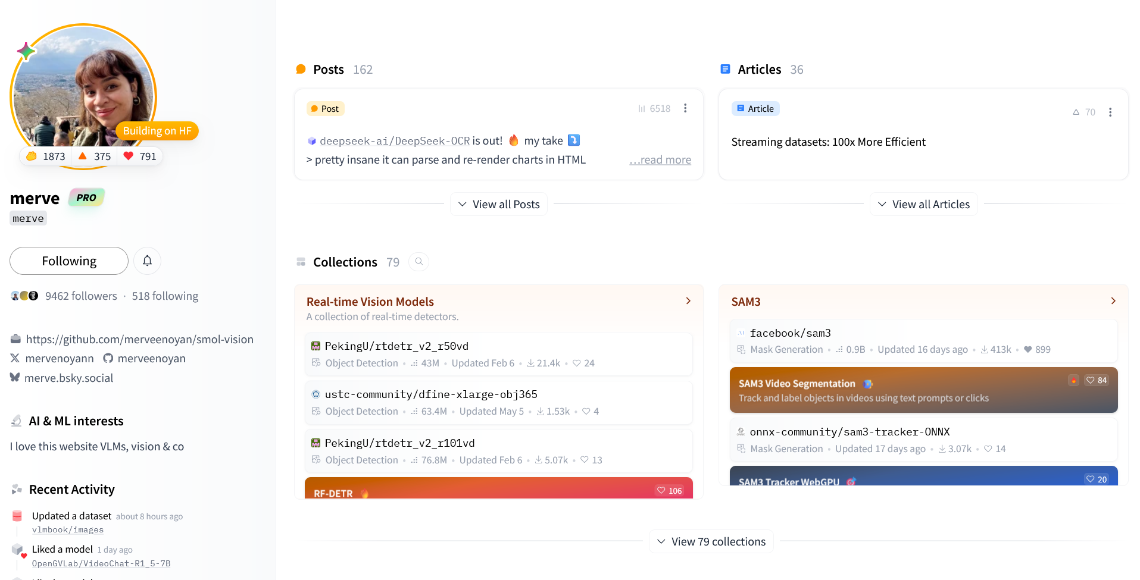The width and height of the screenshot is (1140, 580).
Task: View the 9462 followers list
Action: click(x=81, y=296)
